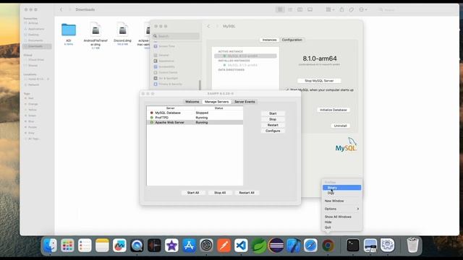Select the Apache Web Server row
The height and width of the screenshot is (260, 463).
click(195, 122)
